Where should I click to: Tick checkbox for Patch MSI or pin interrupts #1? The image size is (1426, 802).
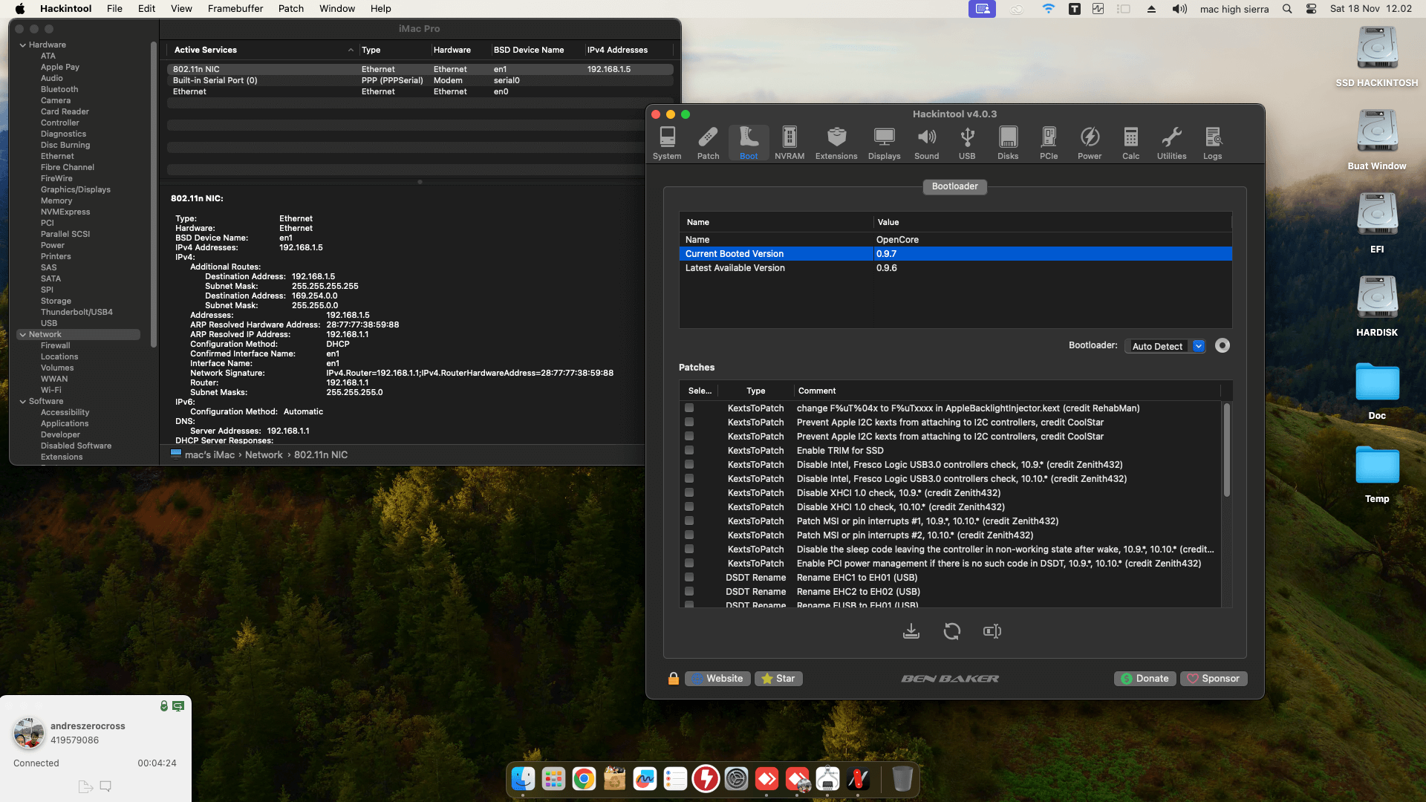[689, 521]
